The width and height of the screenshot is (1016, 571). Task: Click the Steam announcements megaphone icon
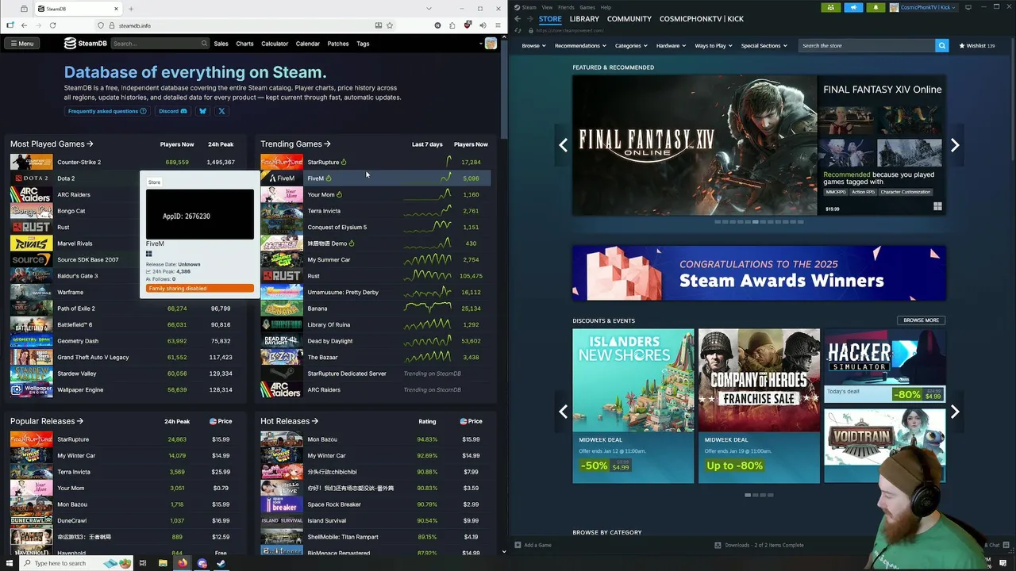pos(853,7)
